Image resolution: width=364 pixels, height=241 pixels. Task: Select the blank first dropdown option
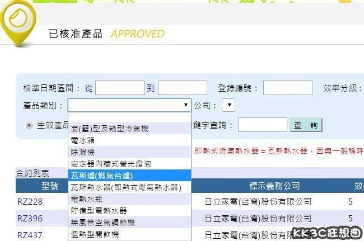[129, 117]
